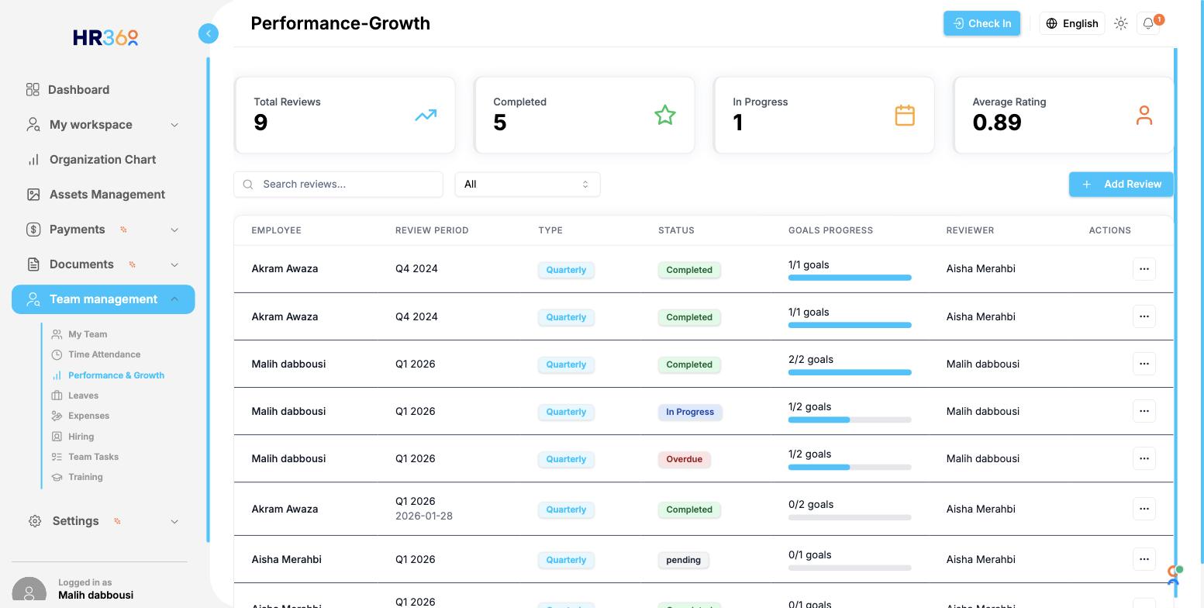Viewport: 1204px width, 608px height.
Task: Open Leaves submenu item
Action: point(83,396)
